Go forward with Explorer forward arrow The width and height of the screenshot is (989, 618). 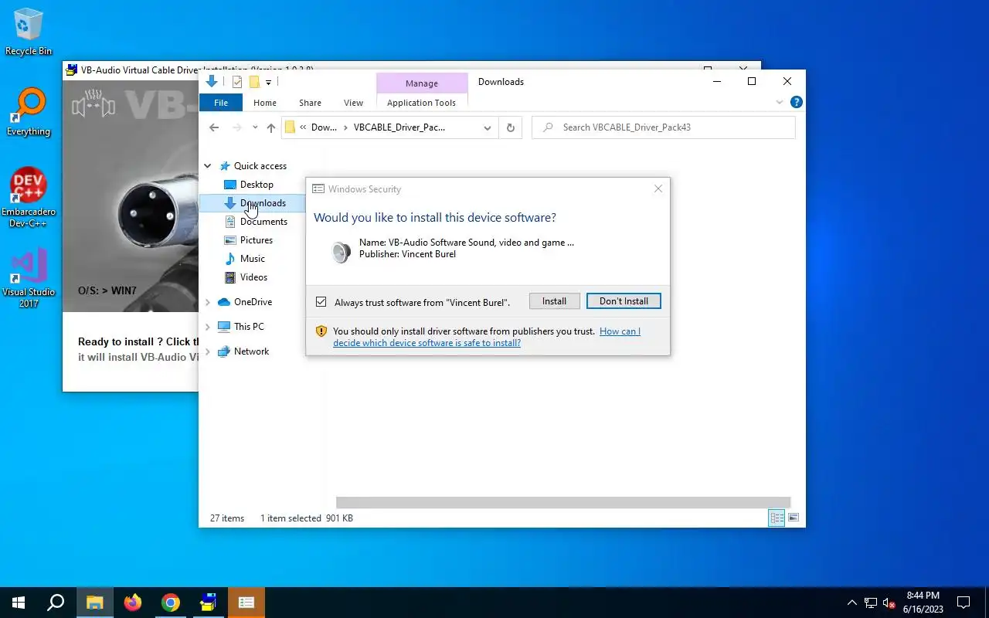point(237,127)
